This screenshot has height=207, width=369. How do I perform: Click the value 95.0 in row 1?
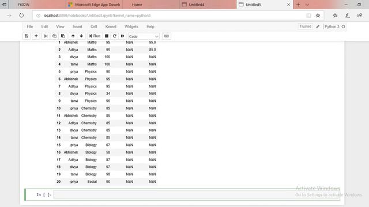pyautogui.click(x=152, y=42)
